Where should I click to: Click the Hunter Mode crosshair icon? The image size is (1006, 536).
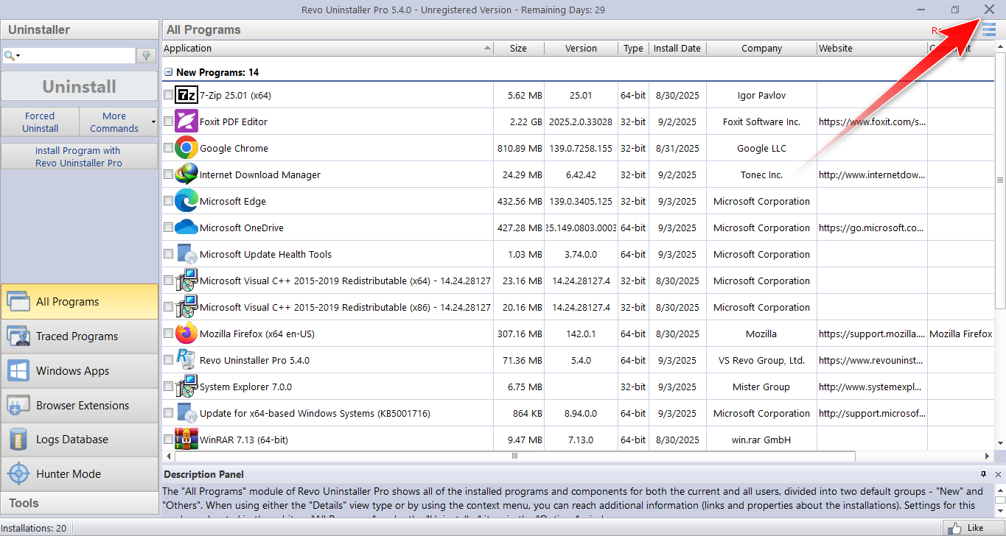tap(18, 473)
